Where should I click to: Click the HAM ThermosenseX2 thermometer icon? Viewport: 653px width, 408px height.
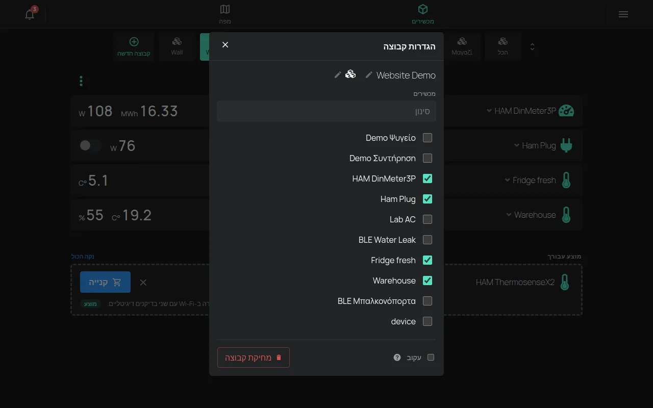pyautogui.click(x=564, y=282)
